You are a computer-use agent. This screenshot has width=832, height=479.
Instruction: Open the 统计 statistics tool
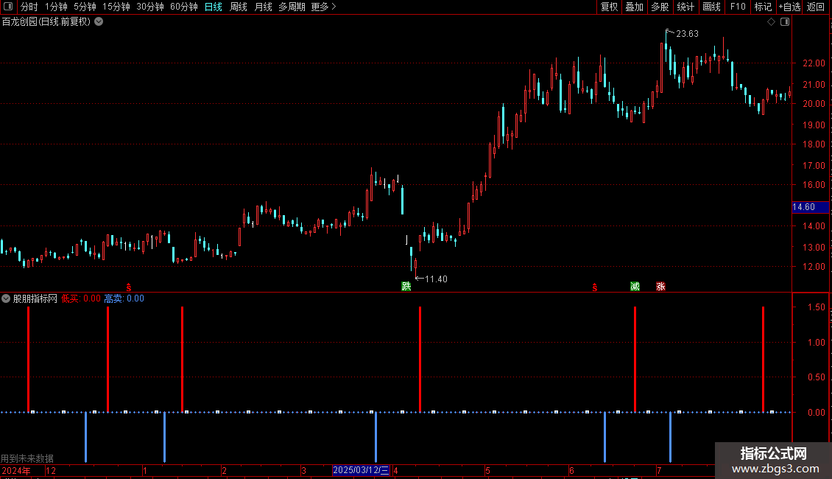pyautogui.click(x=685, y=7)
